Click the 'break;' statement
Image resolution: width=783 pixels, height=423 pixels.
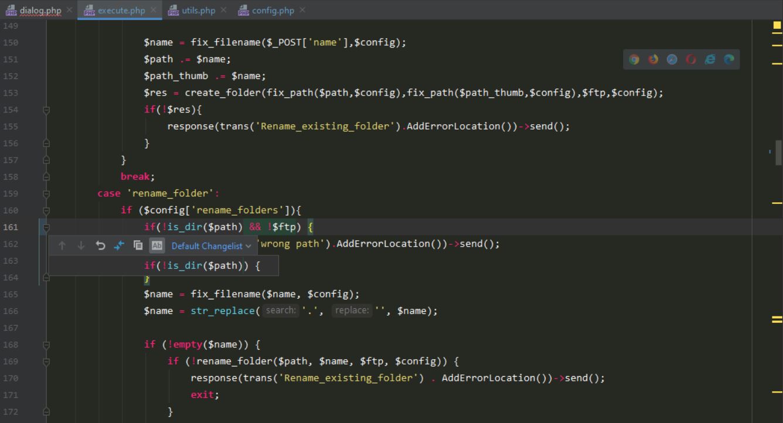point(138,176)
